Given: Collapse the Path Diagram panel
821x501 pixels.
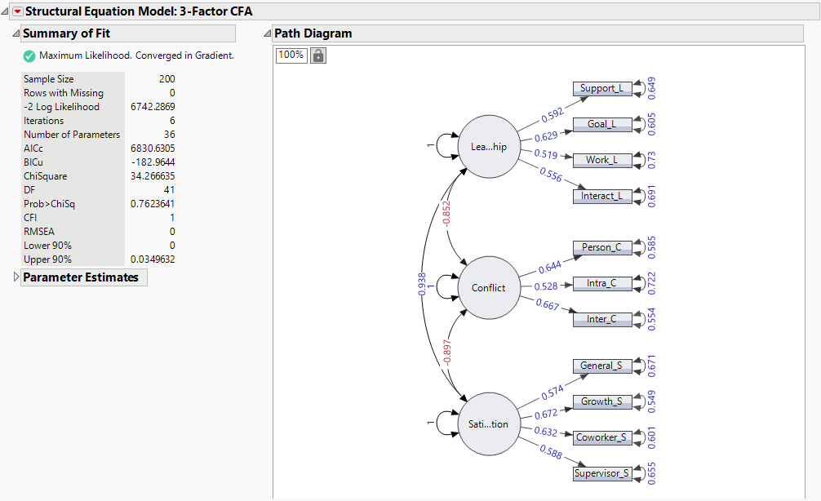Looking at the screenshot, I should 267,33.
